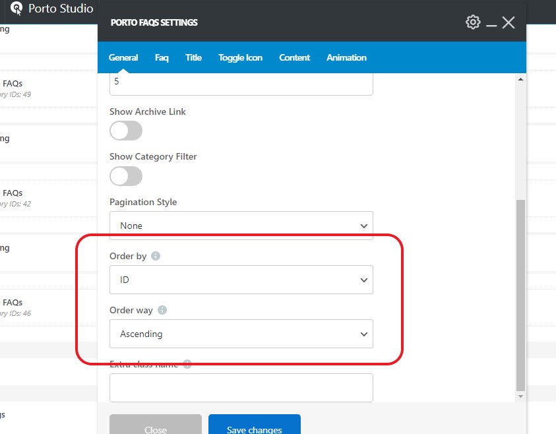The width and height of the screenshot is (556, 434).
Task: Click the Extra class name input field
Action: pos(241,388)
